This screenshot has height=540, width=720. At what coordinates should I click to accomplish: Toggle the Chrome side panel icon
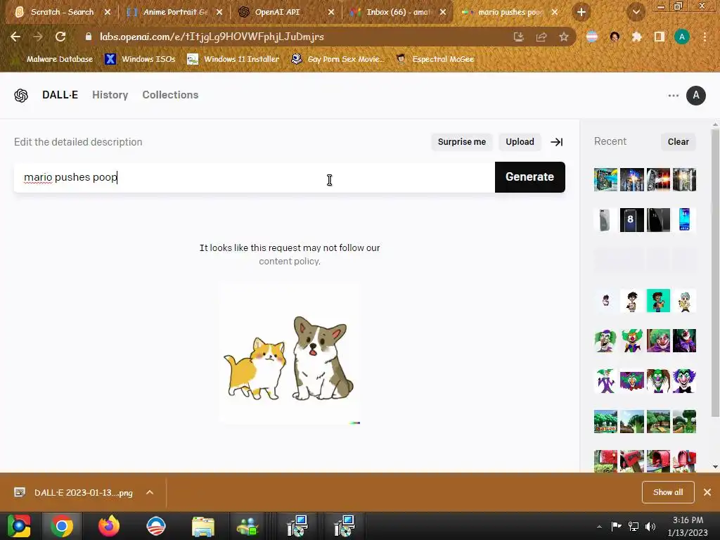point(660,37)
